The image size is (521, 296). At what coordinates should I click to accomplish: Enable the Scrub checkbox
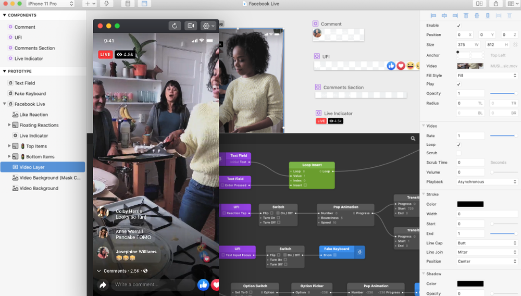(x=458, y=153)
